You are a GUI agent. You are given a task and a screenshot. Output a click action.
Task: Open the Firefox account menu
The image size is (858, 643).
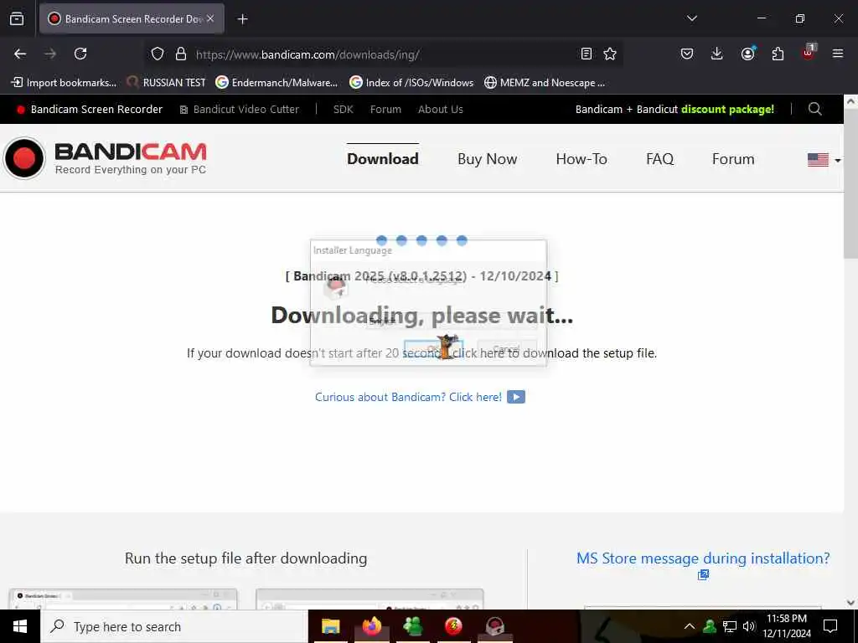tap(747, 54)
